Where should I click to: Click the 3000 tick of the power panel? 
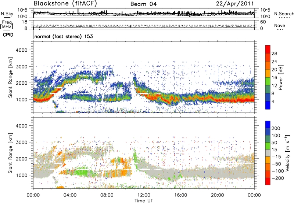coord(22,67)
